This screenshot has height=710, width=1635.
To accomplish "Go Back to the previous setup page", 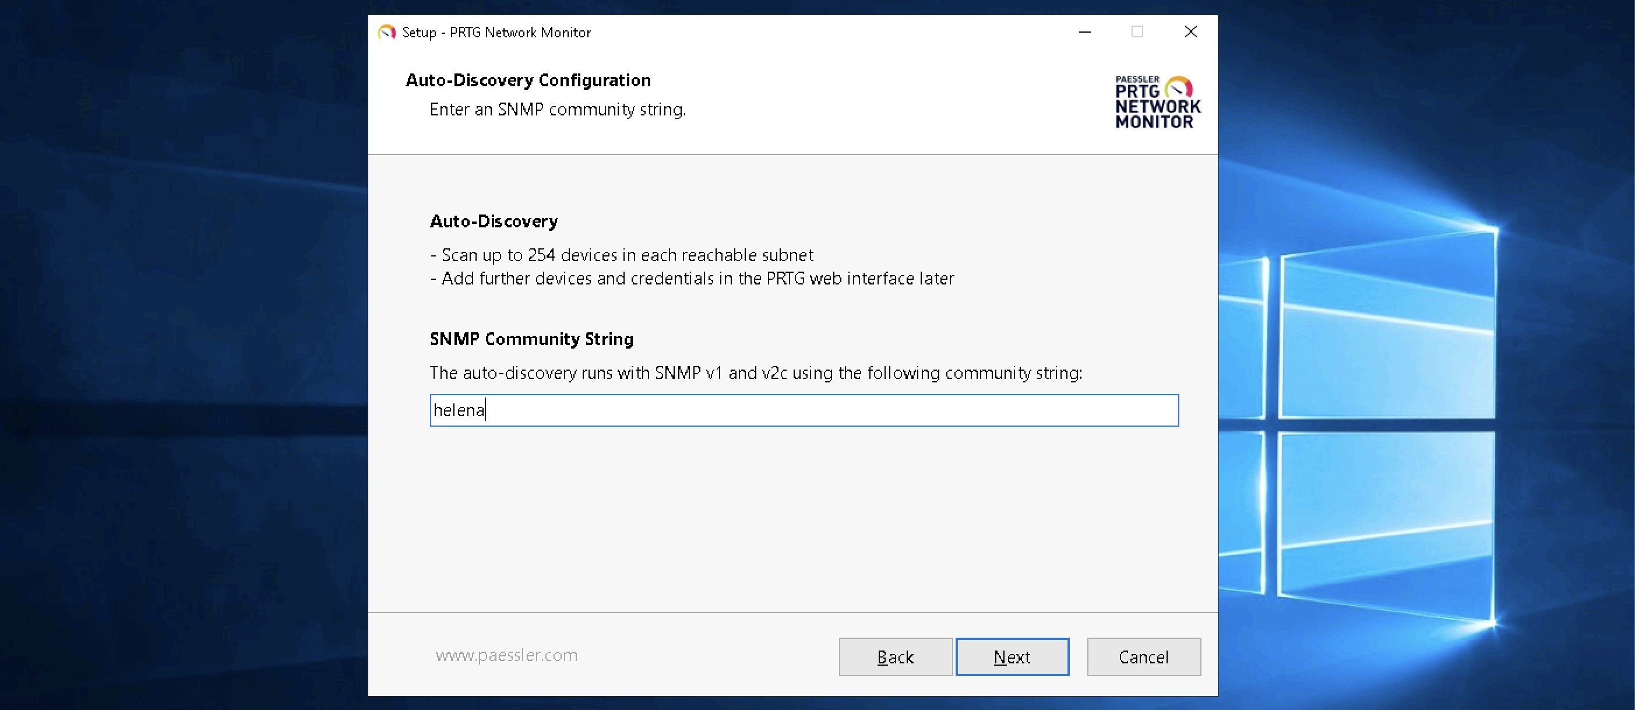I will [895, 656].
